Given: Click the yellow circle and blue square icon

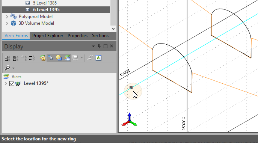Looking at the screenshot, I should click(x=59, y=58).
